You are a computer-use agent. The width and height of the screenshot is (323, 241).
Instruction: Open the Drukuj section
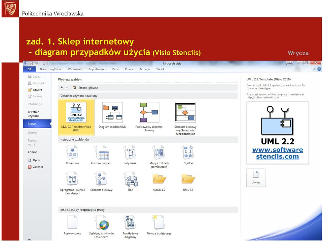(32, 133)
